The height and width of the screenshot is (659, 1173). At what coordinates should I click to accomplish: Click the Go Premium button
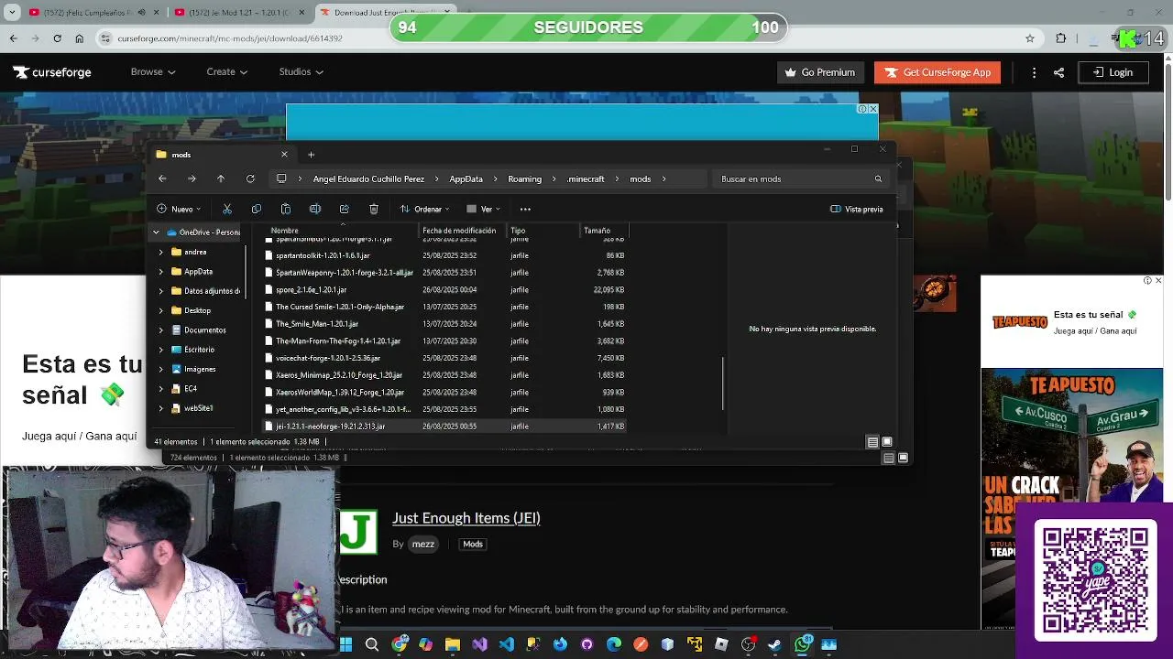pos(821,72)
